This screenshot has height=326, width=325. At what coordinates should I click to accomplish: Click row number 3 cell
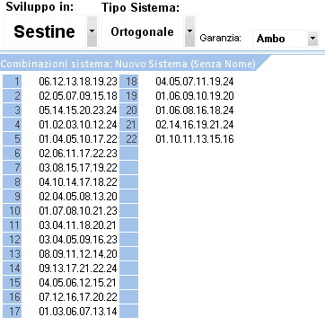coord(13,110)
